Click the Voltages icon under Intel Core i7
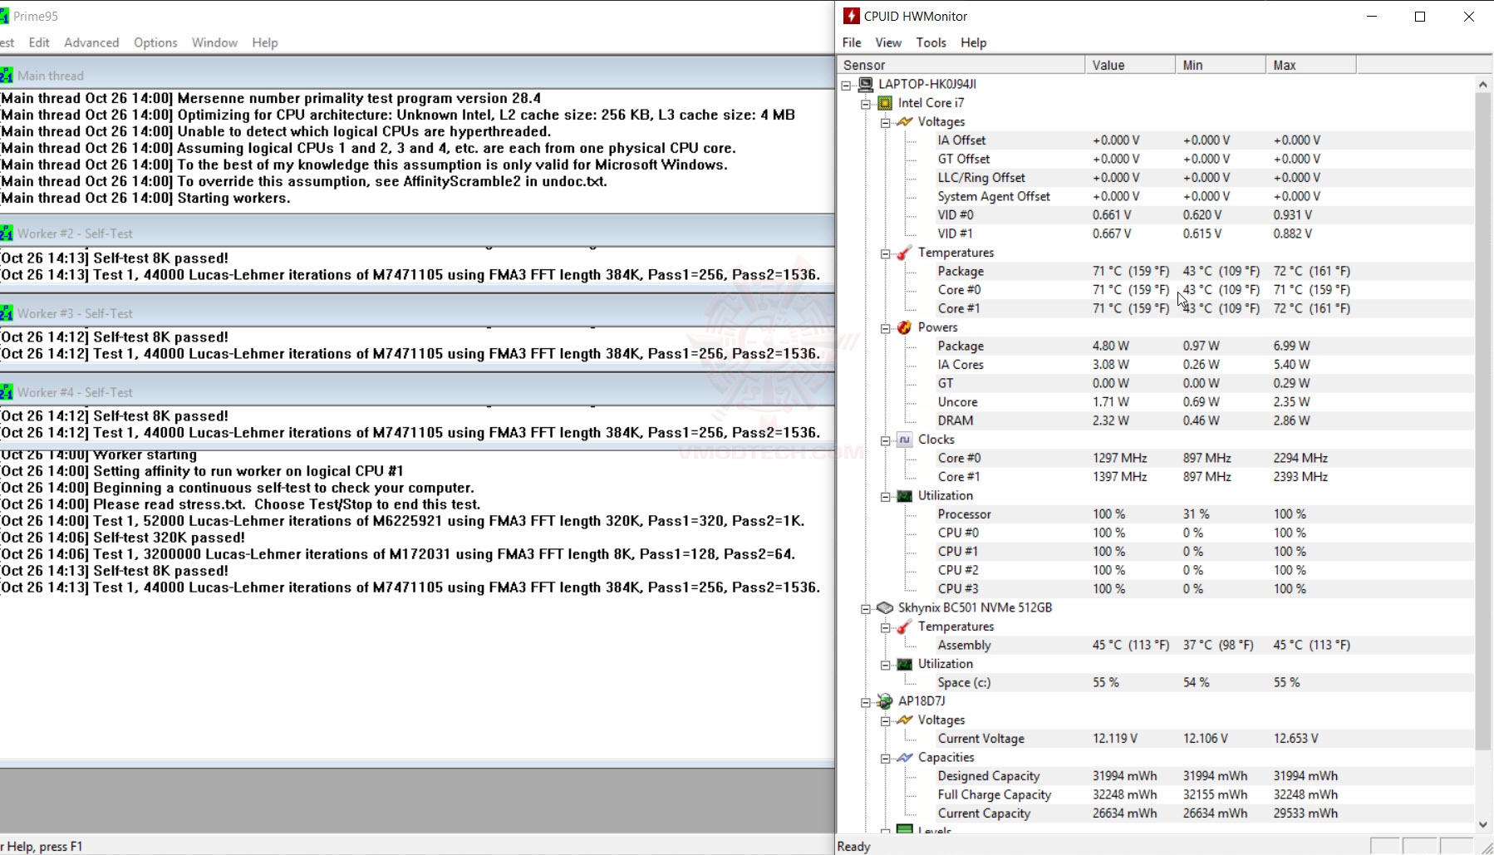This screenshot has width=1494, height=855. coord(905,121)
